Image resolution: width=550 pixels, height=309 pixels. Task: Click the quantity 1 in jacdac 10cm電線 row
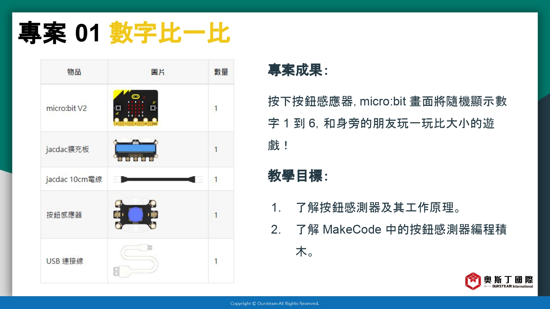pyautogui.click(x=216, y=179)
